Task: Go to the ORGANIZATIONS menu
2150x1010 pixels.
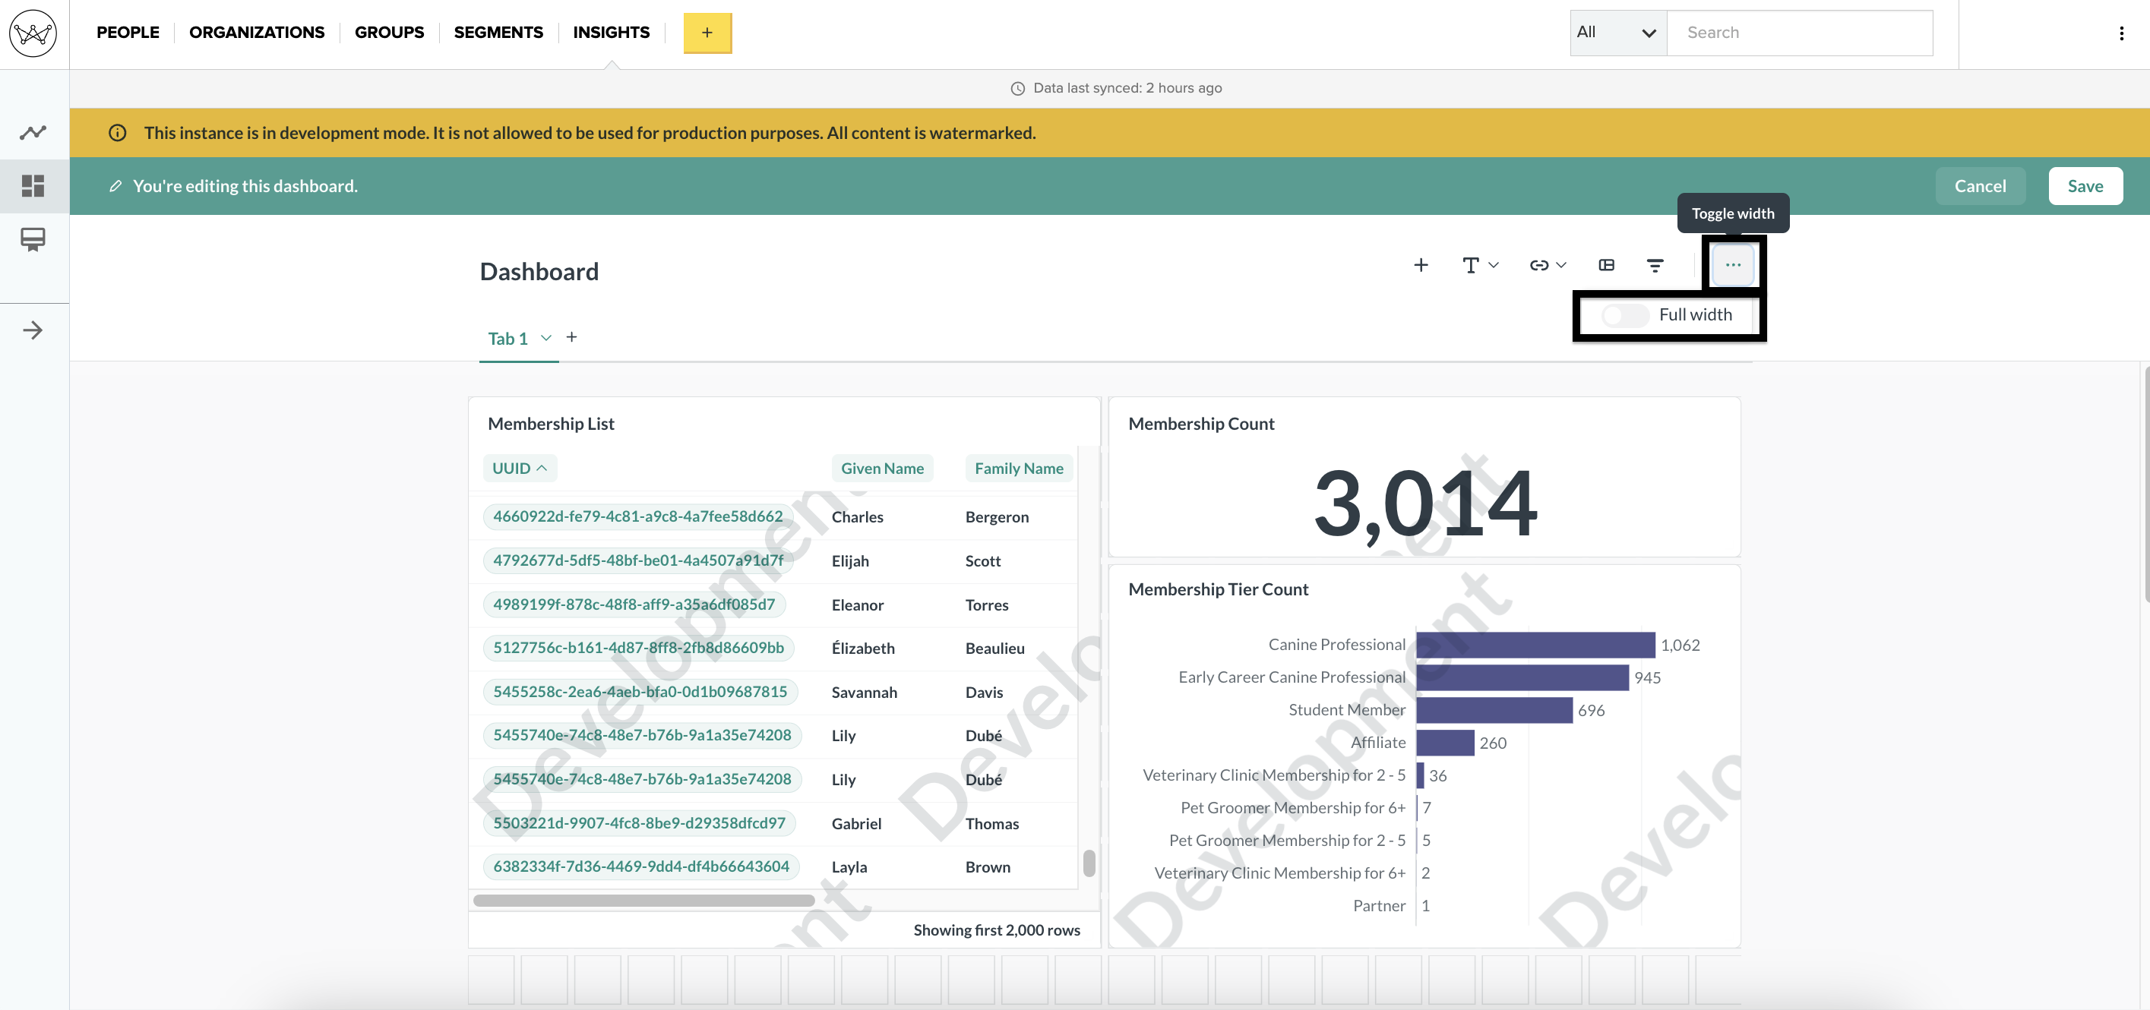Action: click(x=256, y=33)
